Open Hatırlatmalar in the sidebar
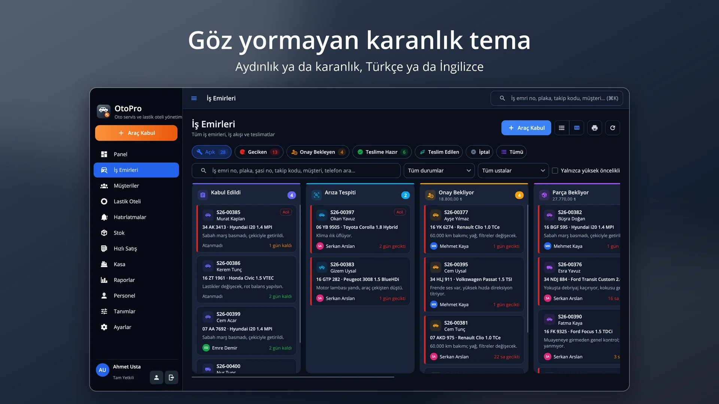This screenshot has height=404, width=719. coord(136,217)
